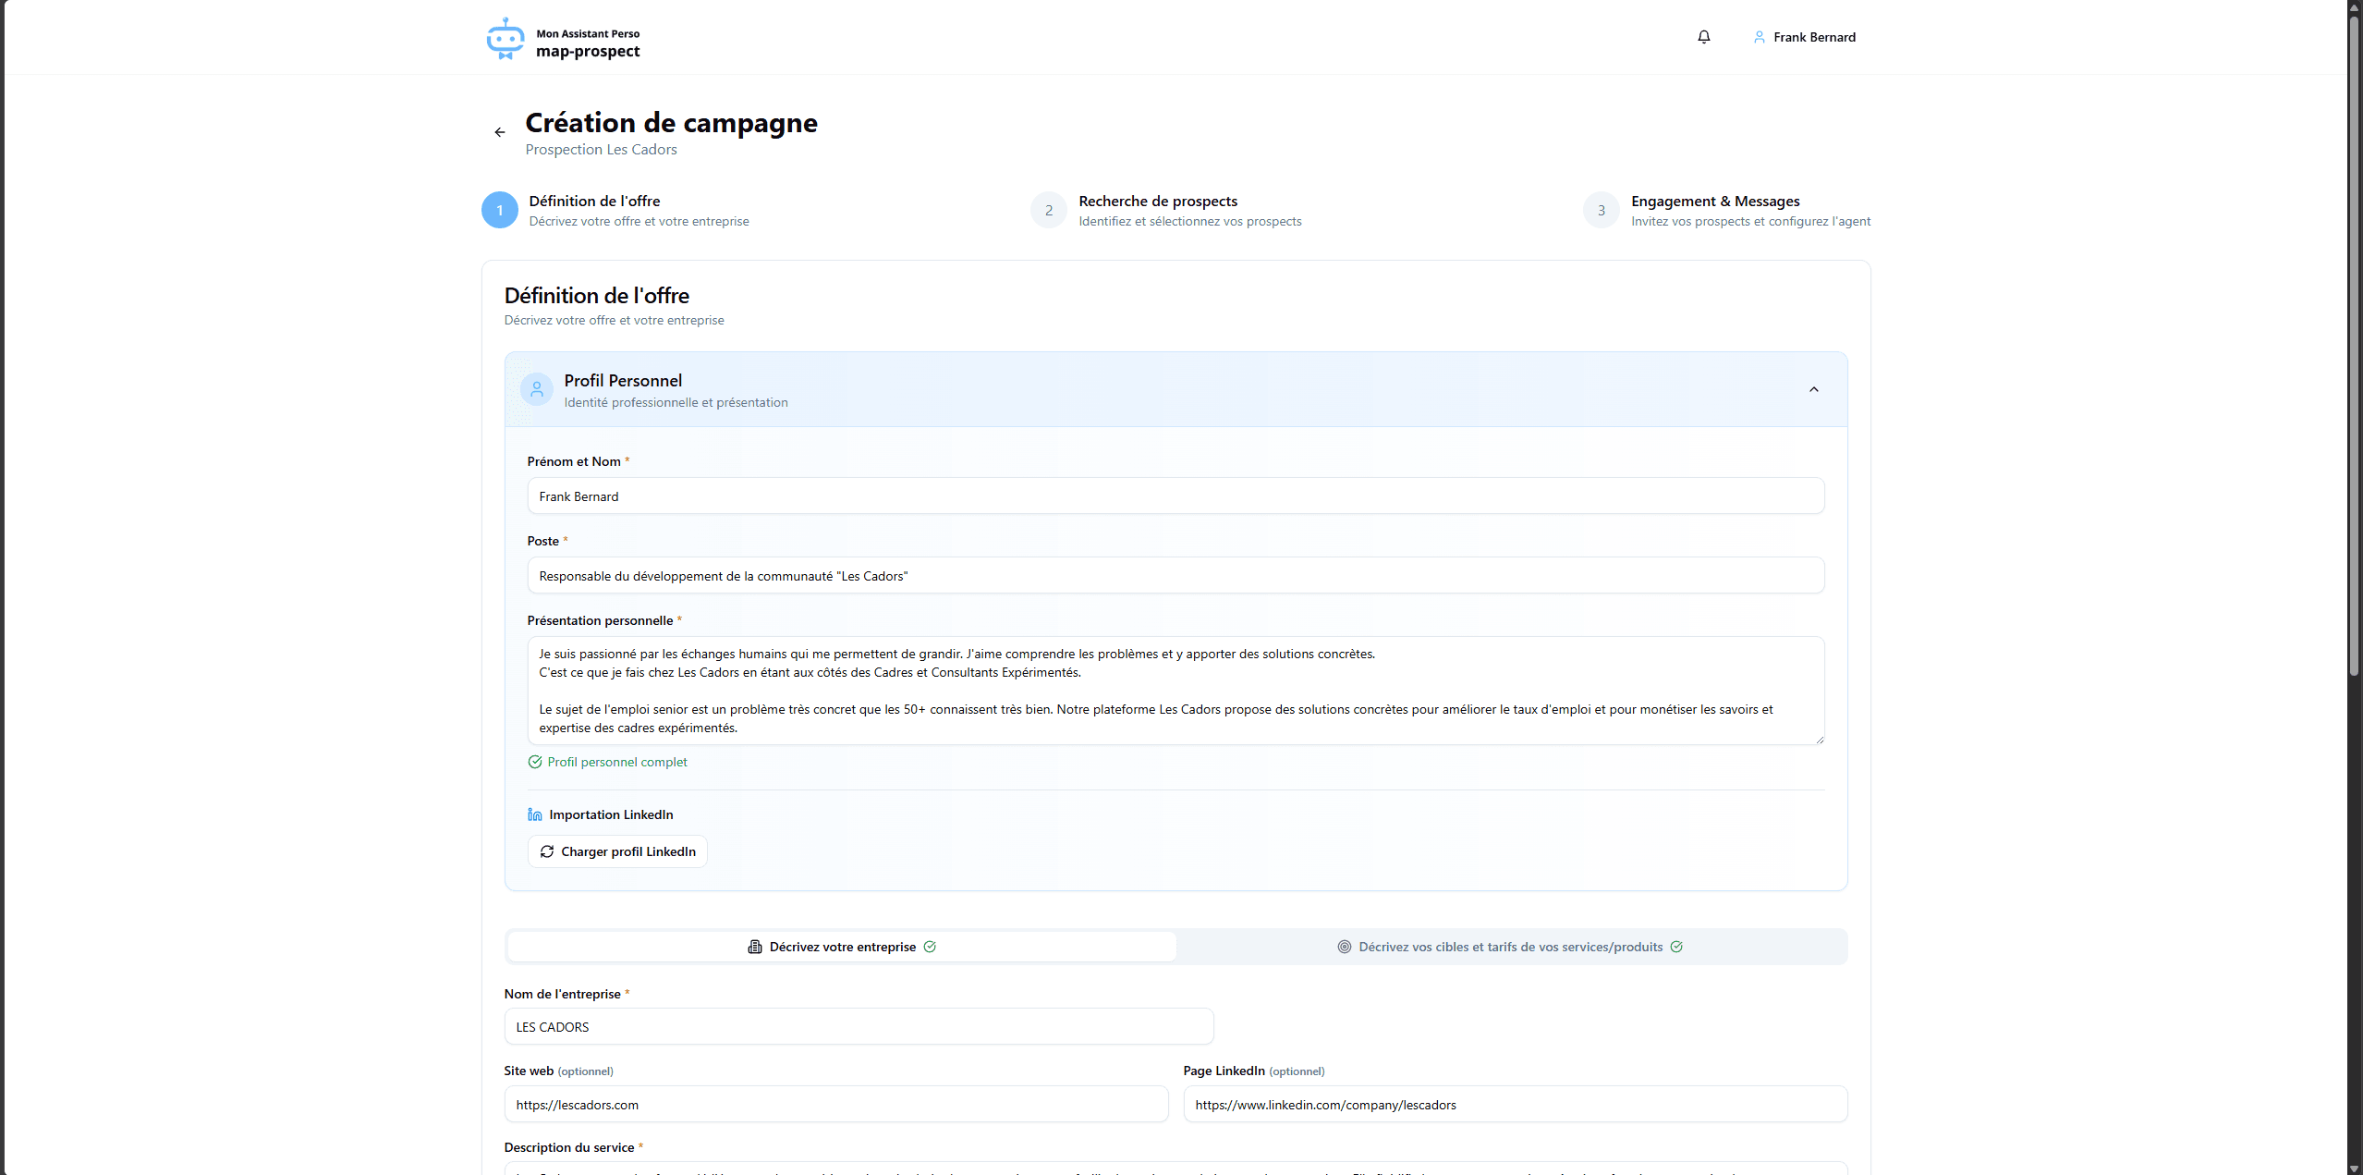This screenshot has height=1175, width=2363.
Task: Click the refresh icon in Charger profil LinkedIn
Action: point(547,851)
